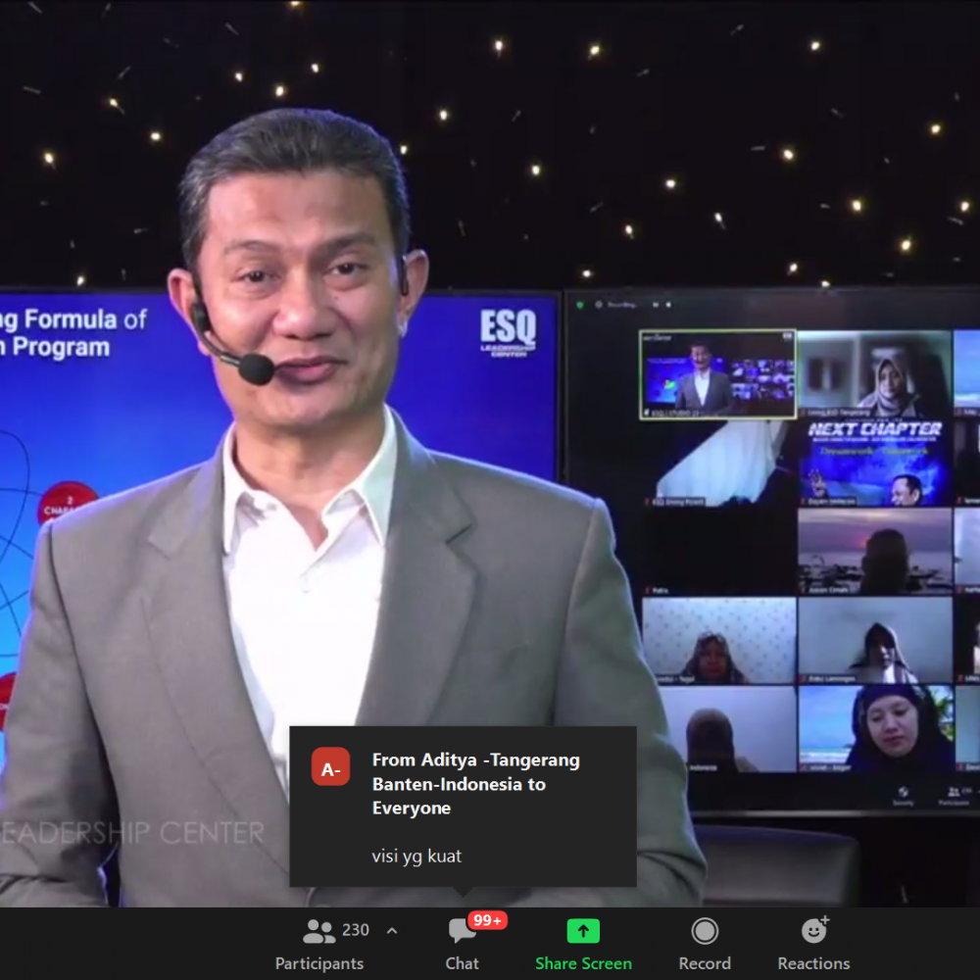The height and width of the screenshot is (980, 980).
Task: Expand the chevron arrow beside Participants count
Action: click(x=392, y=931)
